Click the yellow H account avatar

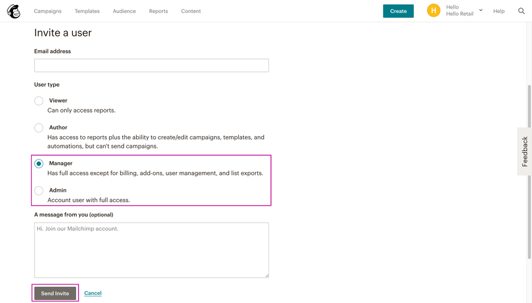(434, 11)
